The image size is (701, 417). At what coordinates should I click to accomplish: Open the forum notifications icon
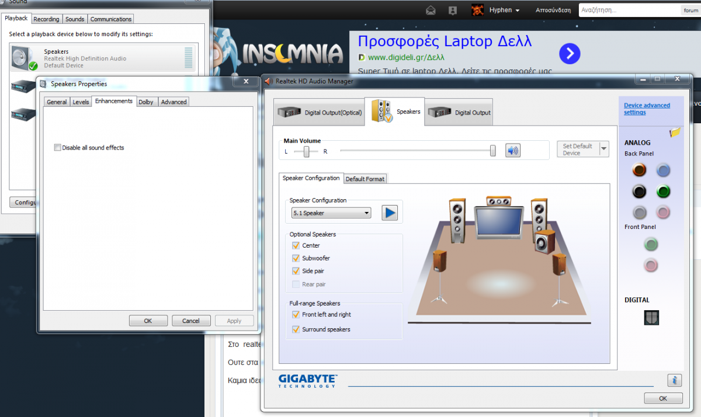pos(452,10)
